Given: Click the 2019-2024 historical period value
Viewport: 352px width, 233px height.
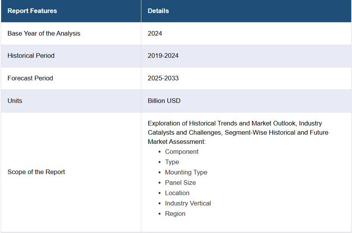Looking at the screenshot, I should click(163, 55).
